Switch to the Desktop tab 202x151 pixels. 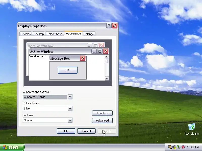tap(39, 34)
